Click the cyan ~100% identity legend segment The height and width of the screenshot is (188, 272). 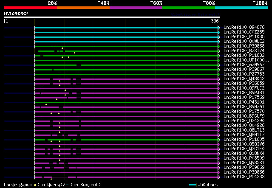click(242, 8)
